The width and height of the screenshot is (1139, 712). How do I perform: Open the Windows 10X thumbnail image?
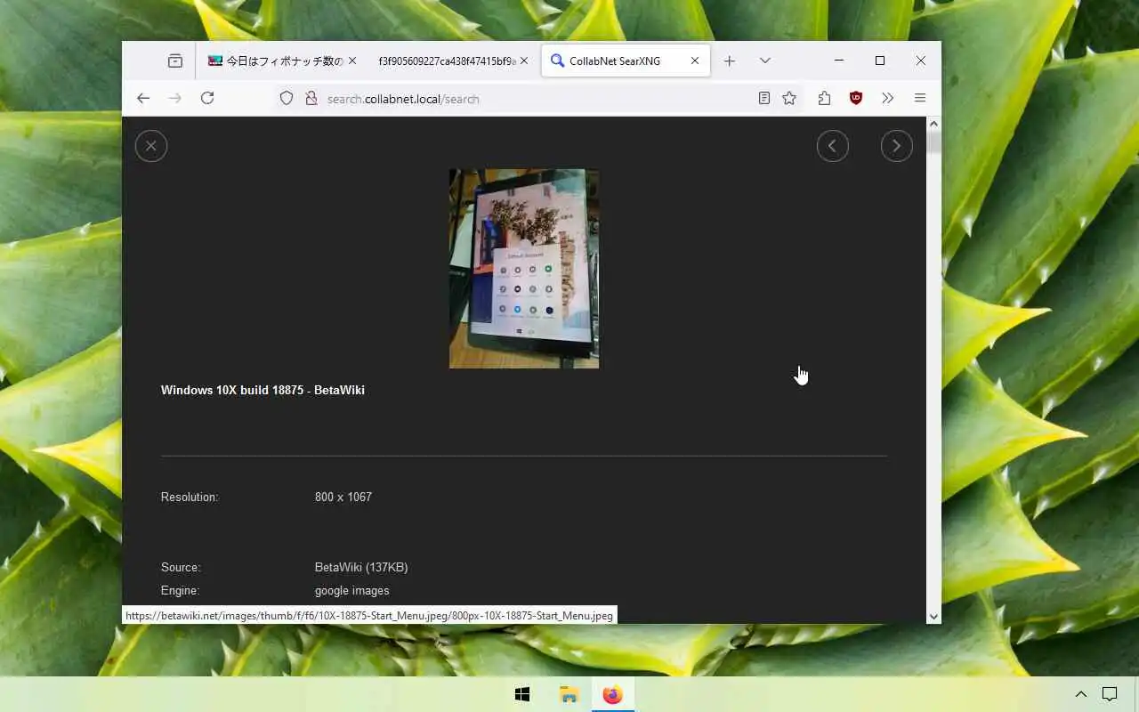click(524, 269)
